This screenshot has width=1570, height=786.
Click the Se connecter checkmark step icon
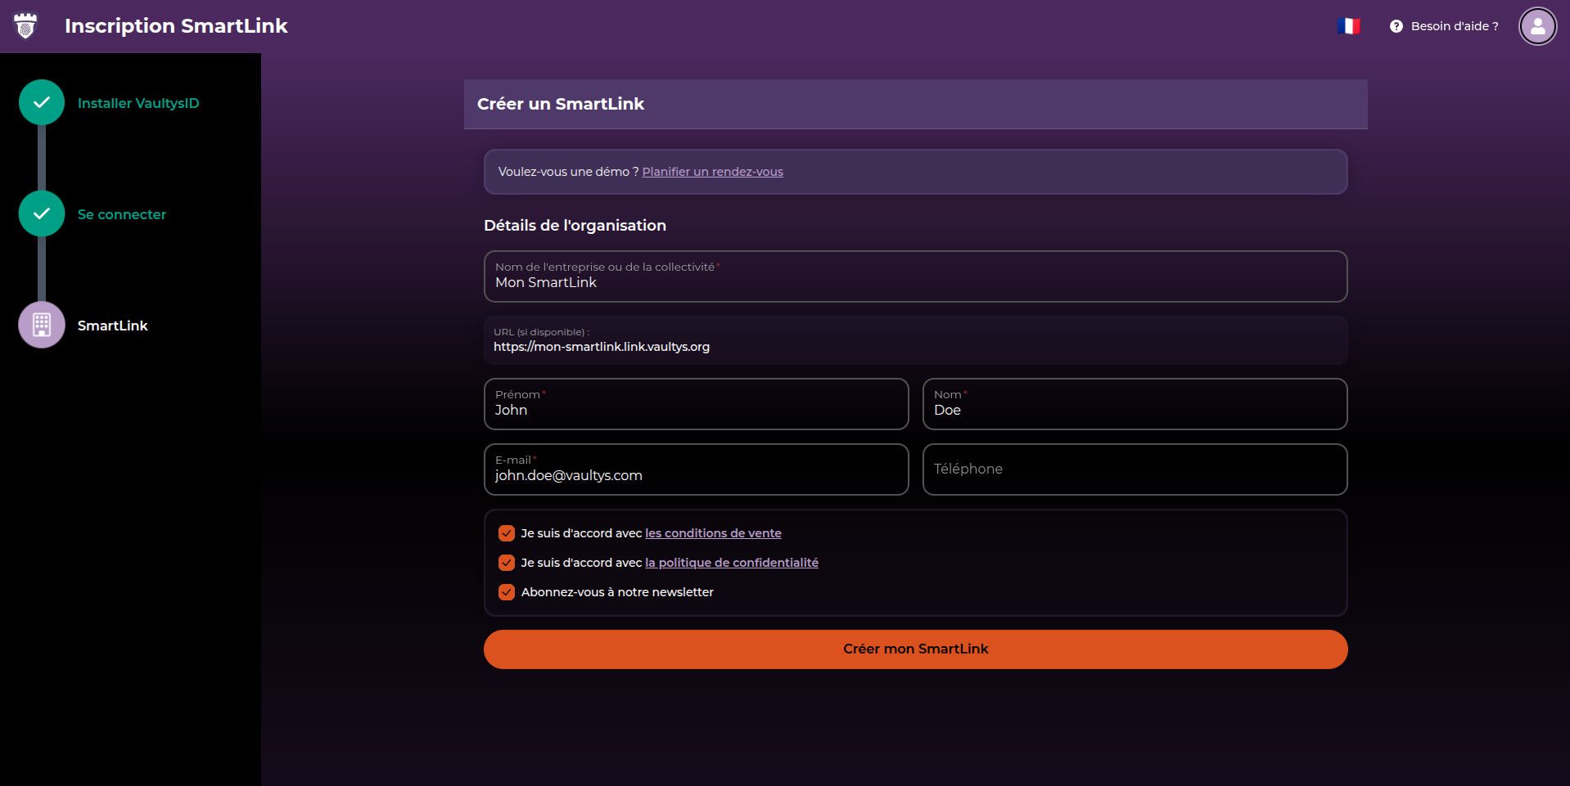pyautogui.click(x=42, y=214)
